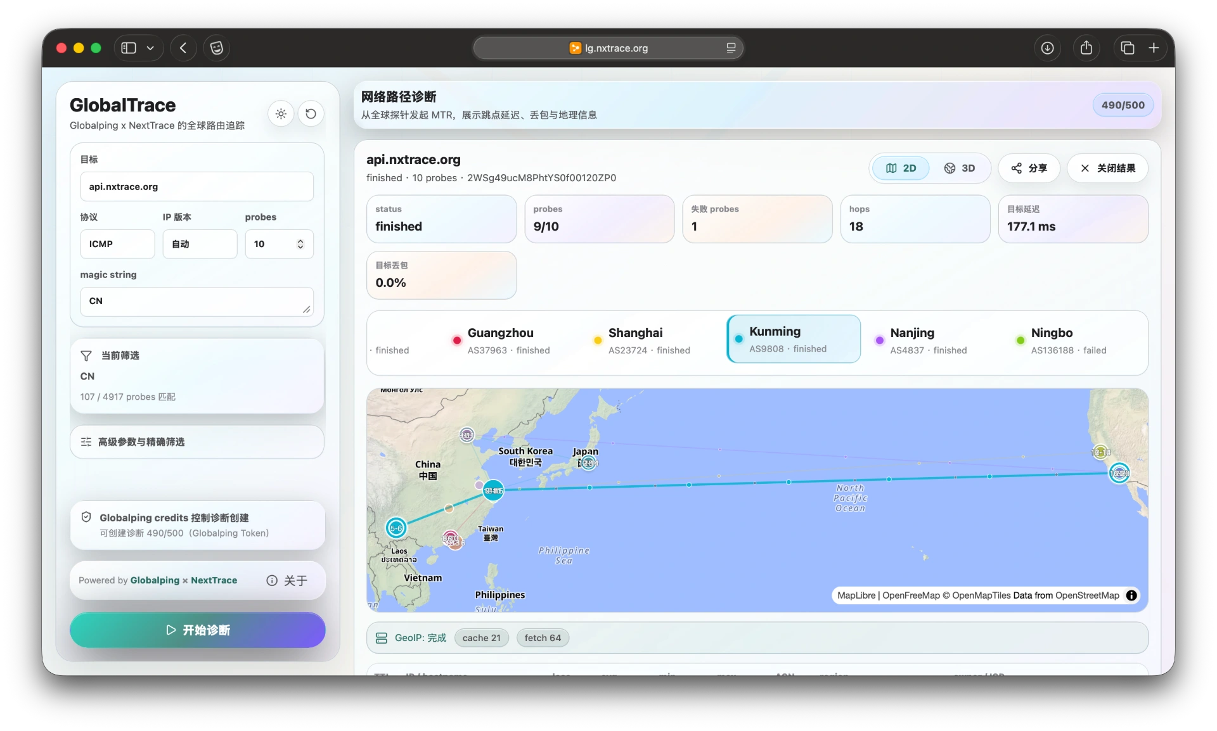Click the 开始诊断 start button
1217x731 pixels.
197,630
